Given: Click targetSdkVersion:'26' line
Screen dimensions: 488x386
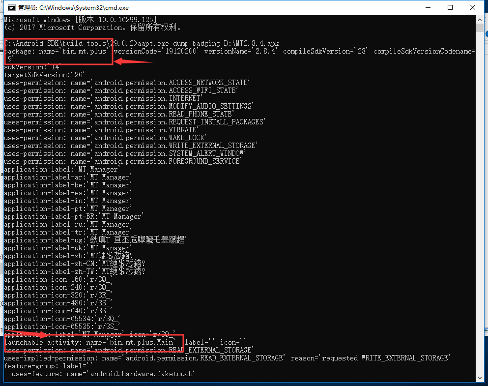Looking at the screenshot, I should (x=44, y=75).
